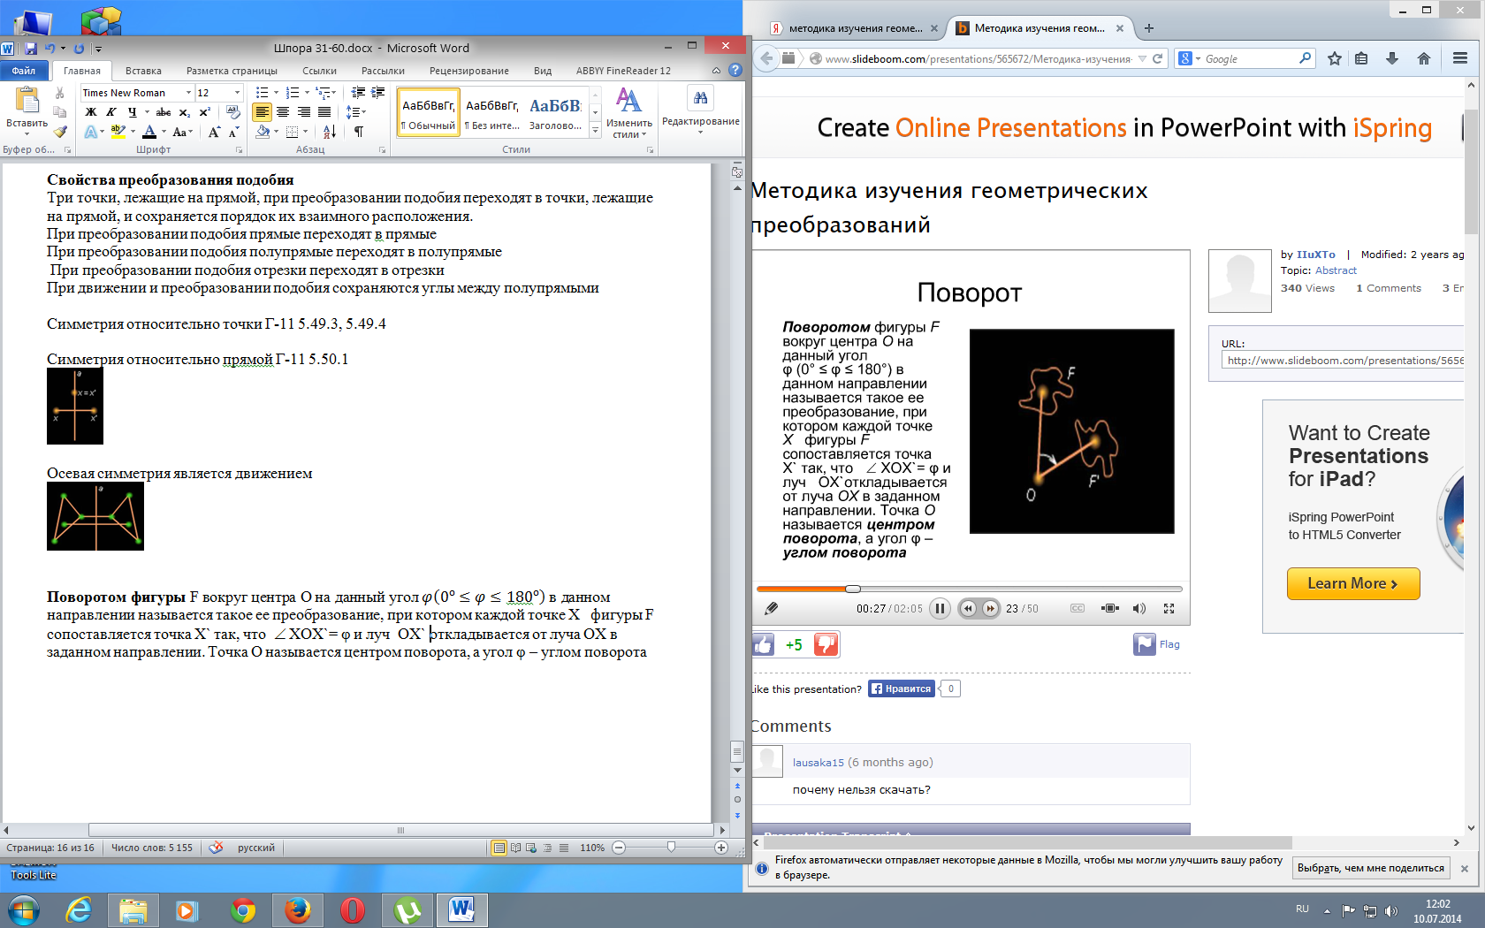Toggle subscript formatting
The width and height of the screenshot is (1485, 928).
[184, 112]
